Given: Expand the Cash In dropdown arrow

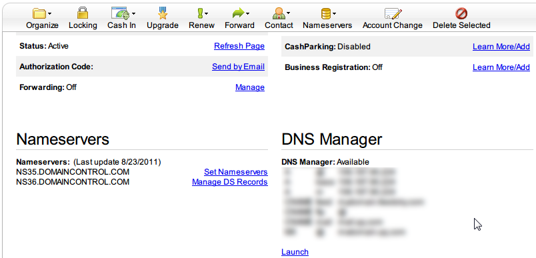Looking at the screenshot, I should coord(133,14).
